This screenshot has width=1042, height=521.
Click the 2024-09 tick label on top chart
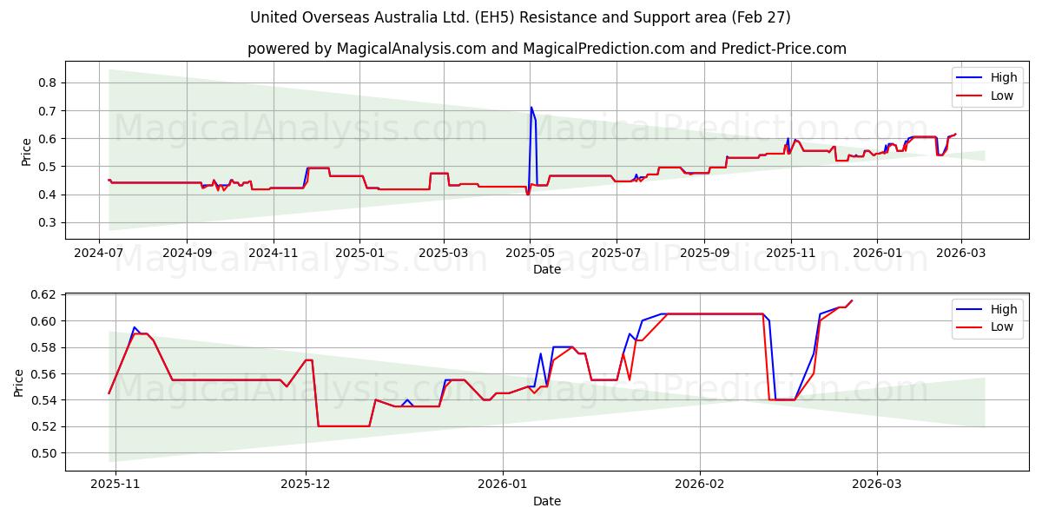coord(188,252)
